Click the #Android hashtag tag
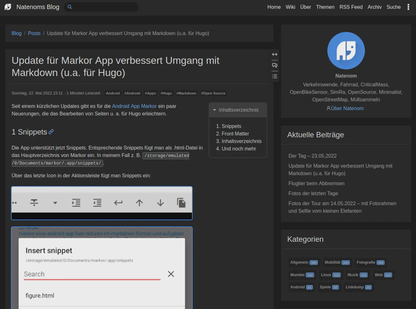This screenshot has width=416, height=309. pos(132,93)
